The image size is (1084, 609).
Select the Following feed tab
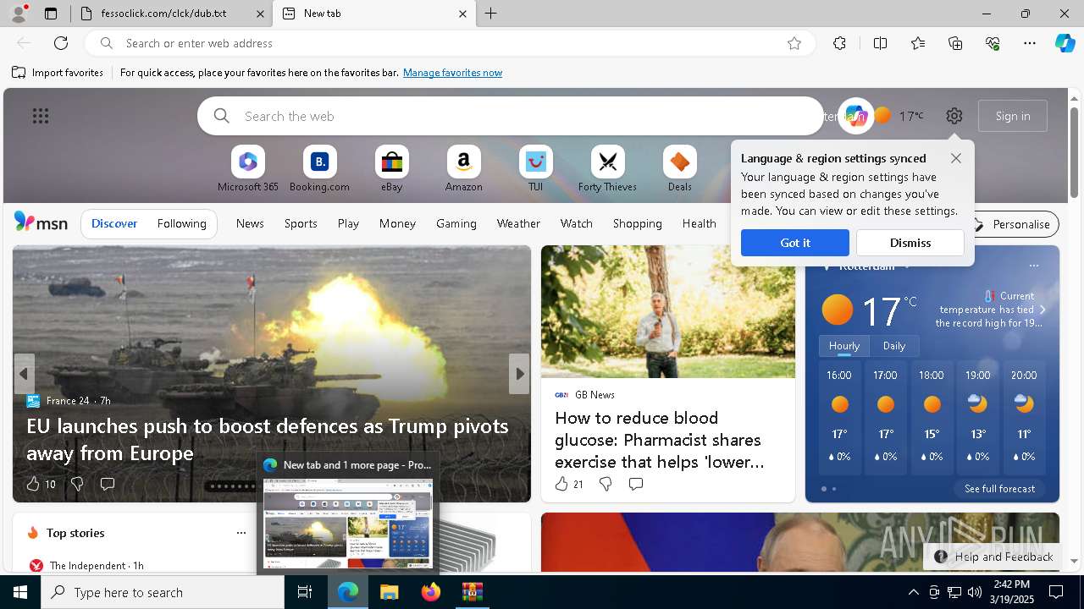tap(181, 223)
